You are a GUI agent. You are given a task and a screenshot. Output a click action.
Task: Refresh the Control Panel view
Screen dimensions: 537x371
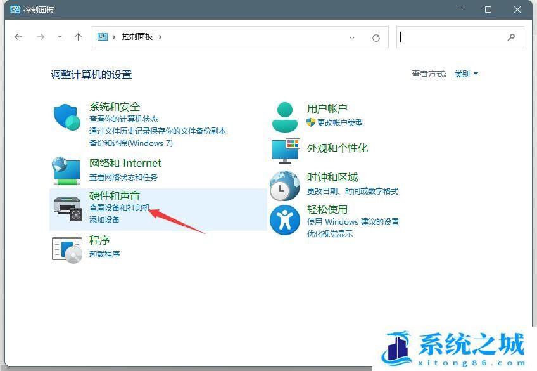[376, 37]
